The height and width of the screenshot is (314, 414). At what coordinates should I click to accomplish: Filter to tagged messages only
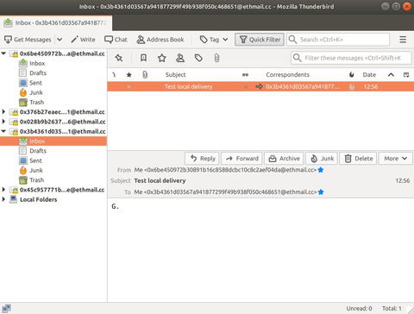198,58
